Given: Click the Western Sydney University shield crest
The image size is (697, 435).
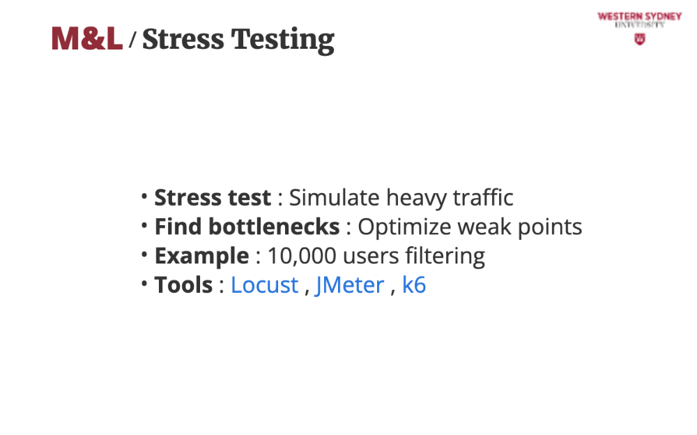Looking at the screenshot, I should pos(639,39).
